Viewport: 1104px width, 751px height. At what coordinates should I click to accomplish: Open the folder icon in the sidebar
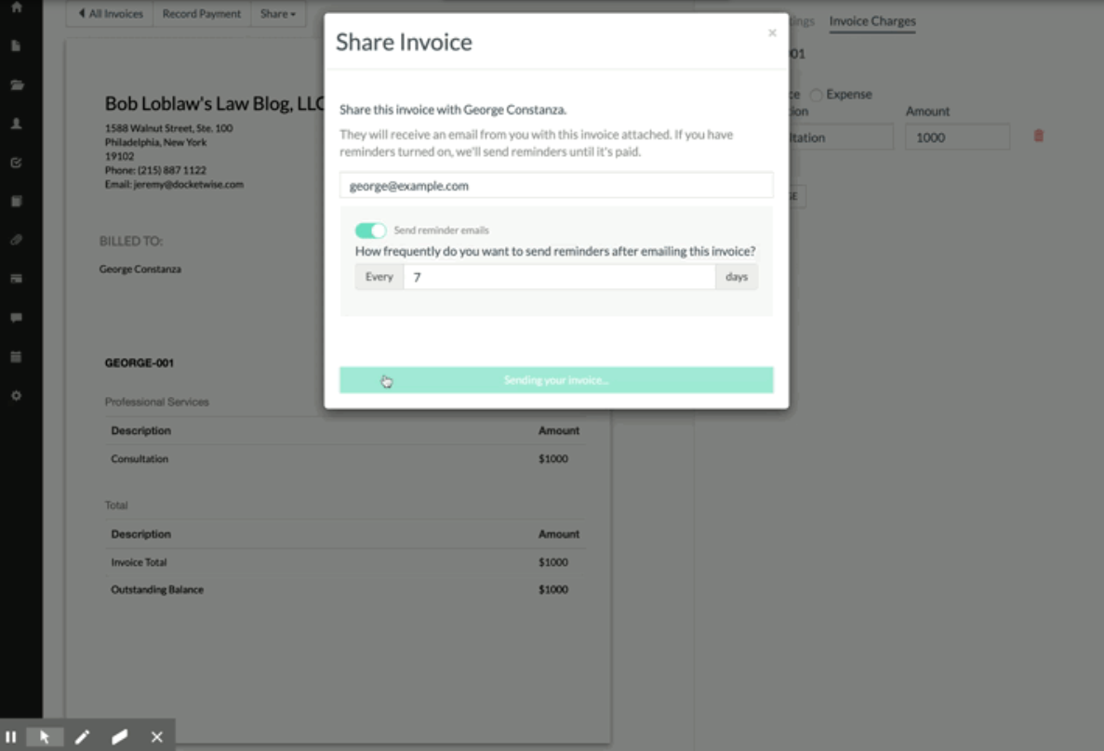pyautogui.click(x=16, y=85)
